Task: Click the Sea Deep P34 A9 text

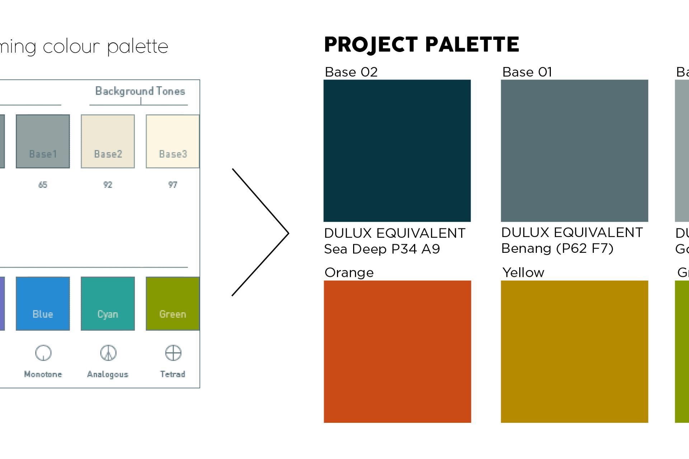Action: (x=382, y=249)
